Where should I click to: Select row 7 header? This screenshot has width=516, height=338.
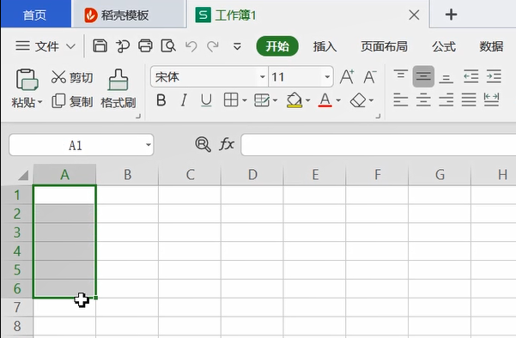(x=17, y=307)
